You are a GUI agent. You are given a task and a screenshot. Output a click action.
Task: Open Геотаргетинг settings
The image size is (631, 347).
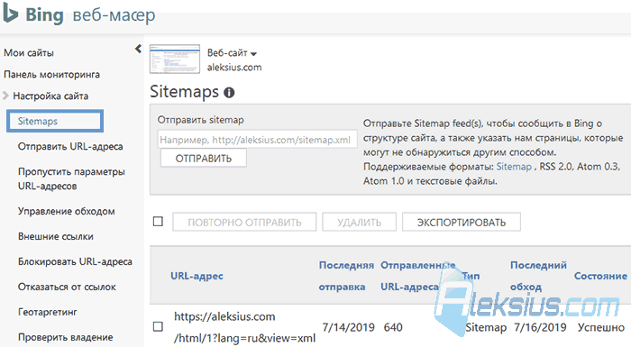click(48, 312)
